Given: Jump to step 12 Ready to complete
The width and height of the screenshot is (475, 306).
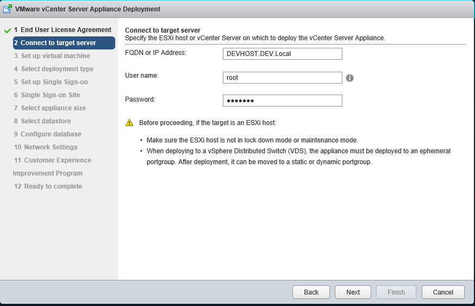Looking at the screenshot, I should tap(48, 186).
